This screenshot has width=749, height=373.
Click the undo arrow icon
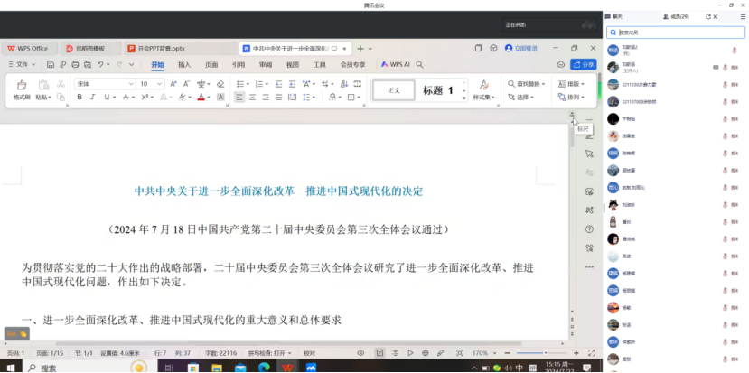(100, 65)
